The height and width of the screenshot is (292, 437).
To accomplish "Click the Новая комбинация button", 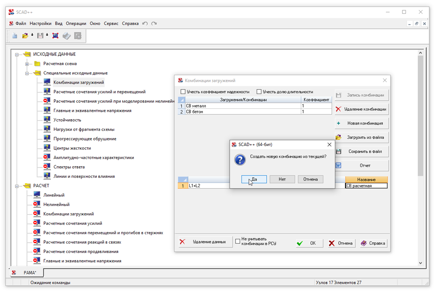I will [362, 123].
